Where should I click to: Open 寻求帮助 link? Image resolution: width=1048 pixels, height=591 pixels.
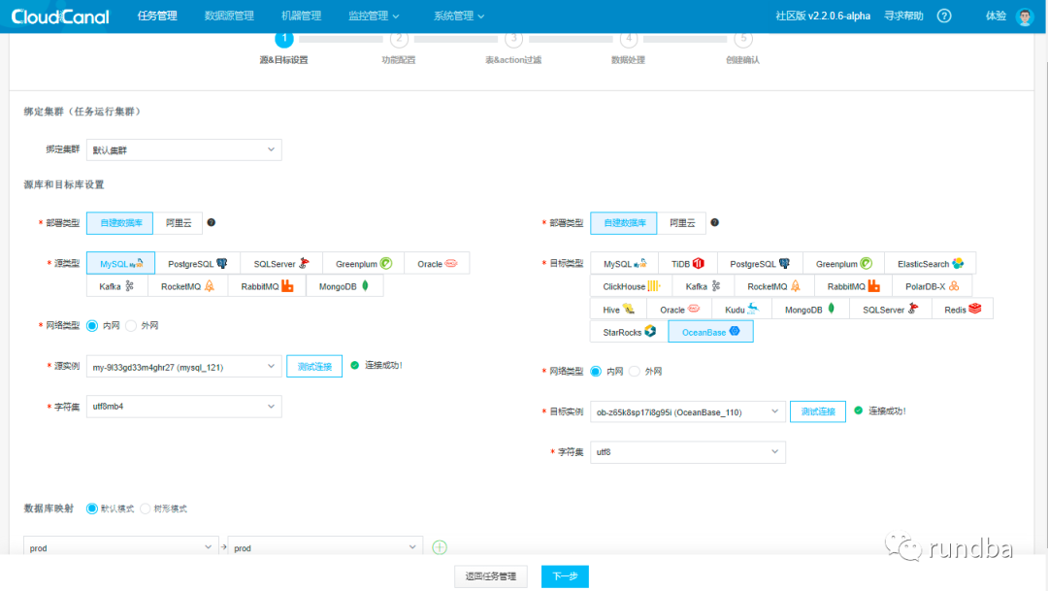[x=903, y=16]
